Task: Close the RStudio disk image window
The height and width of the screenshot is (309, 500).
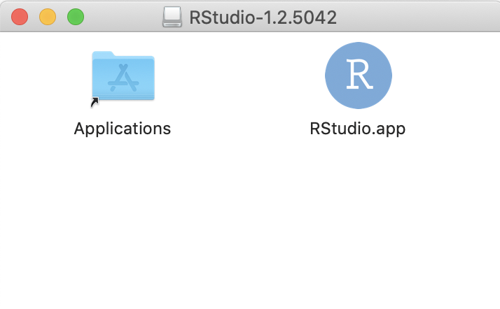Action: coord(20,17)
